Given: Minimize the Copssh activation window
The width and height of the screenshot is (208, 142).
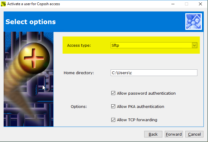Looking at the screenshot, I should point(173,4).
